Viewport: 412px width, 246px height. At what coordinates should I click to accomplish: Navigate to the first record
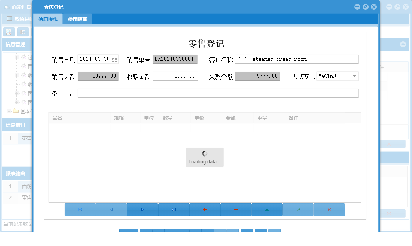tap(80, 210)
